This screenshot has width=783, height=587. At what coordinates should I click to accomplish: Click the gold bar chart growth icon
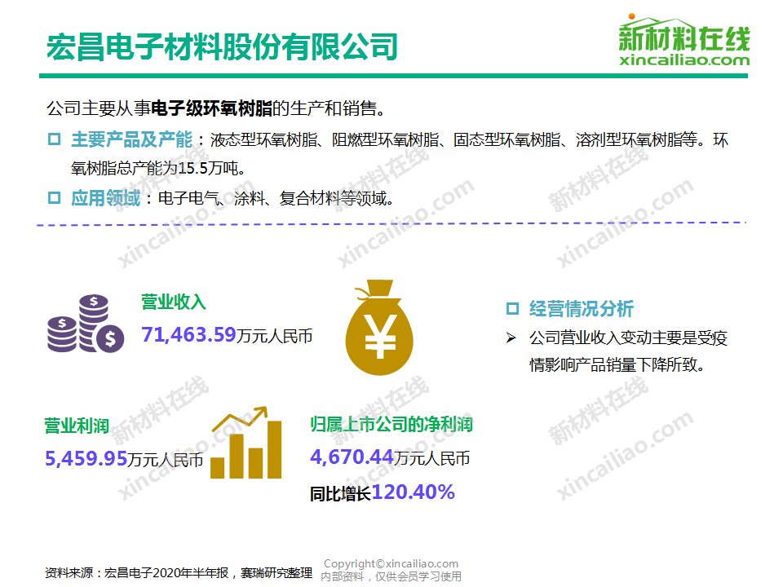point(246,444)
